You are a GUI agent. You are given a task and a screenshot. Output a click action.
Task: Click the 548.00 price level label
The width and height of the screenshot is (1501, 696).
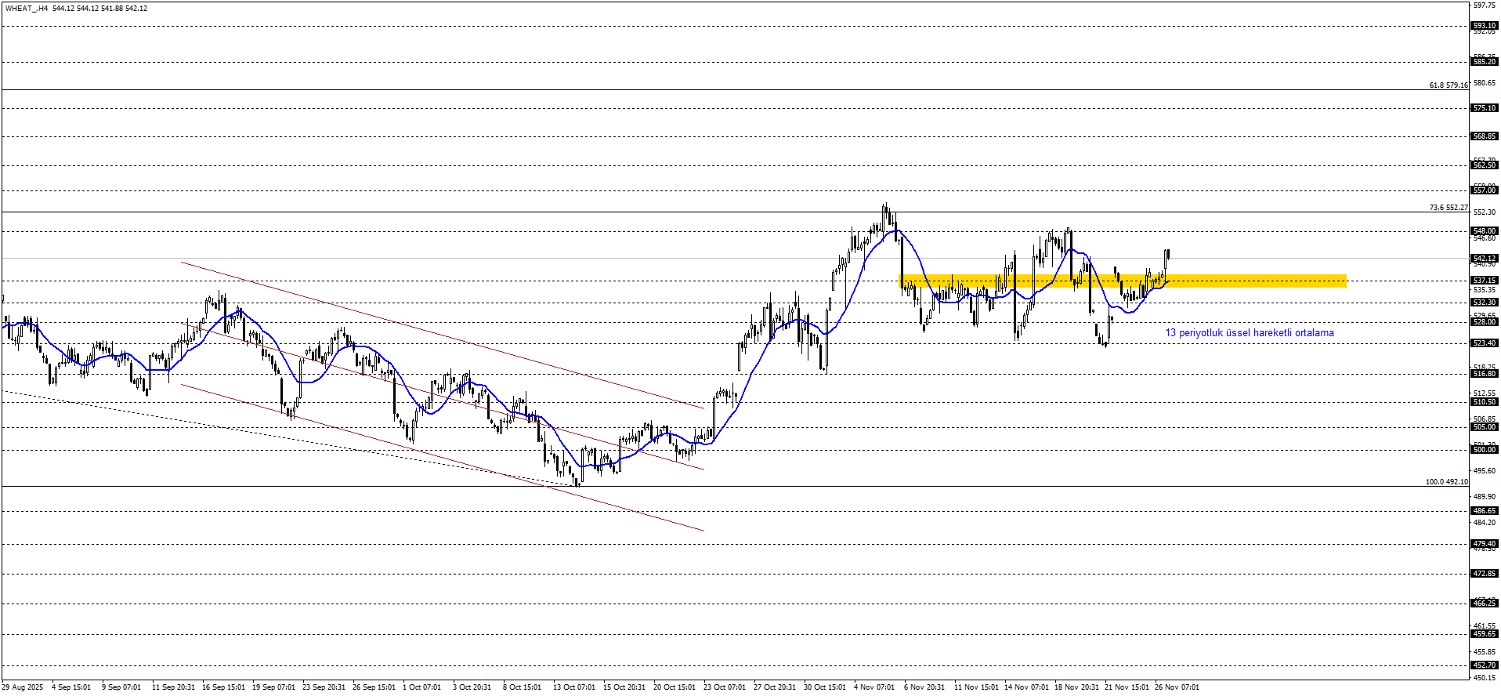click(x=1484, y=231)
